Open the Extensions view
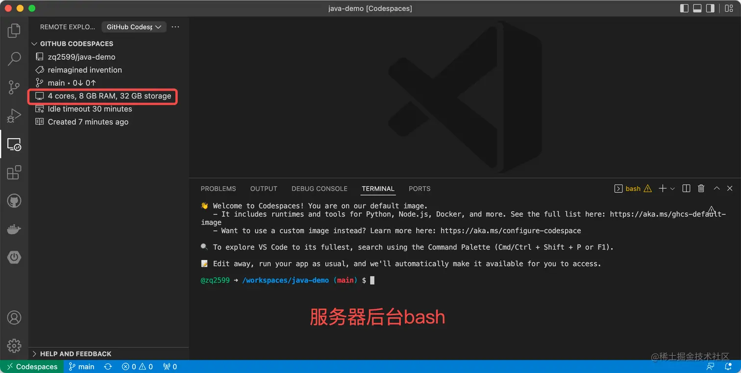Screen dimensions: 741x373 (14, 173)
